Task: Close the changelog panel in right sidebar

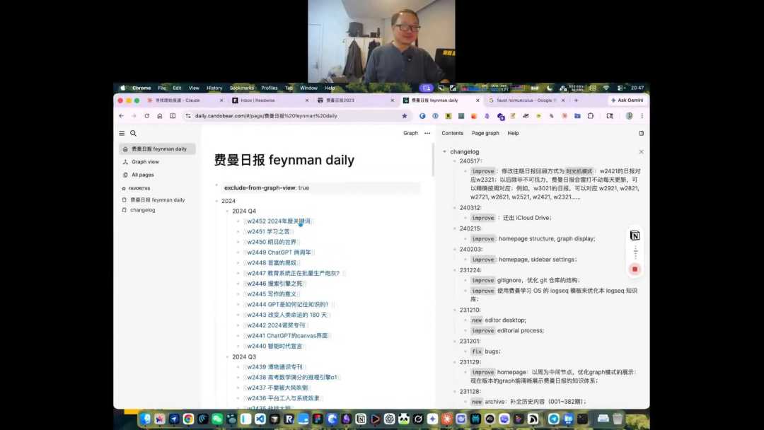Action: [641, 152]
